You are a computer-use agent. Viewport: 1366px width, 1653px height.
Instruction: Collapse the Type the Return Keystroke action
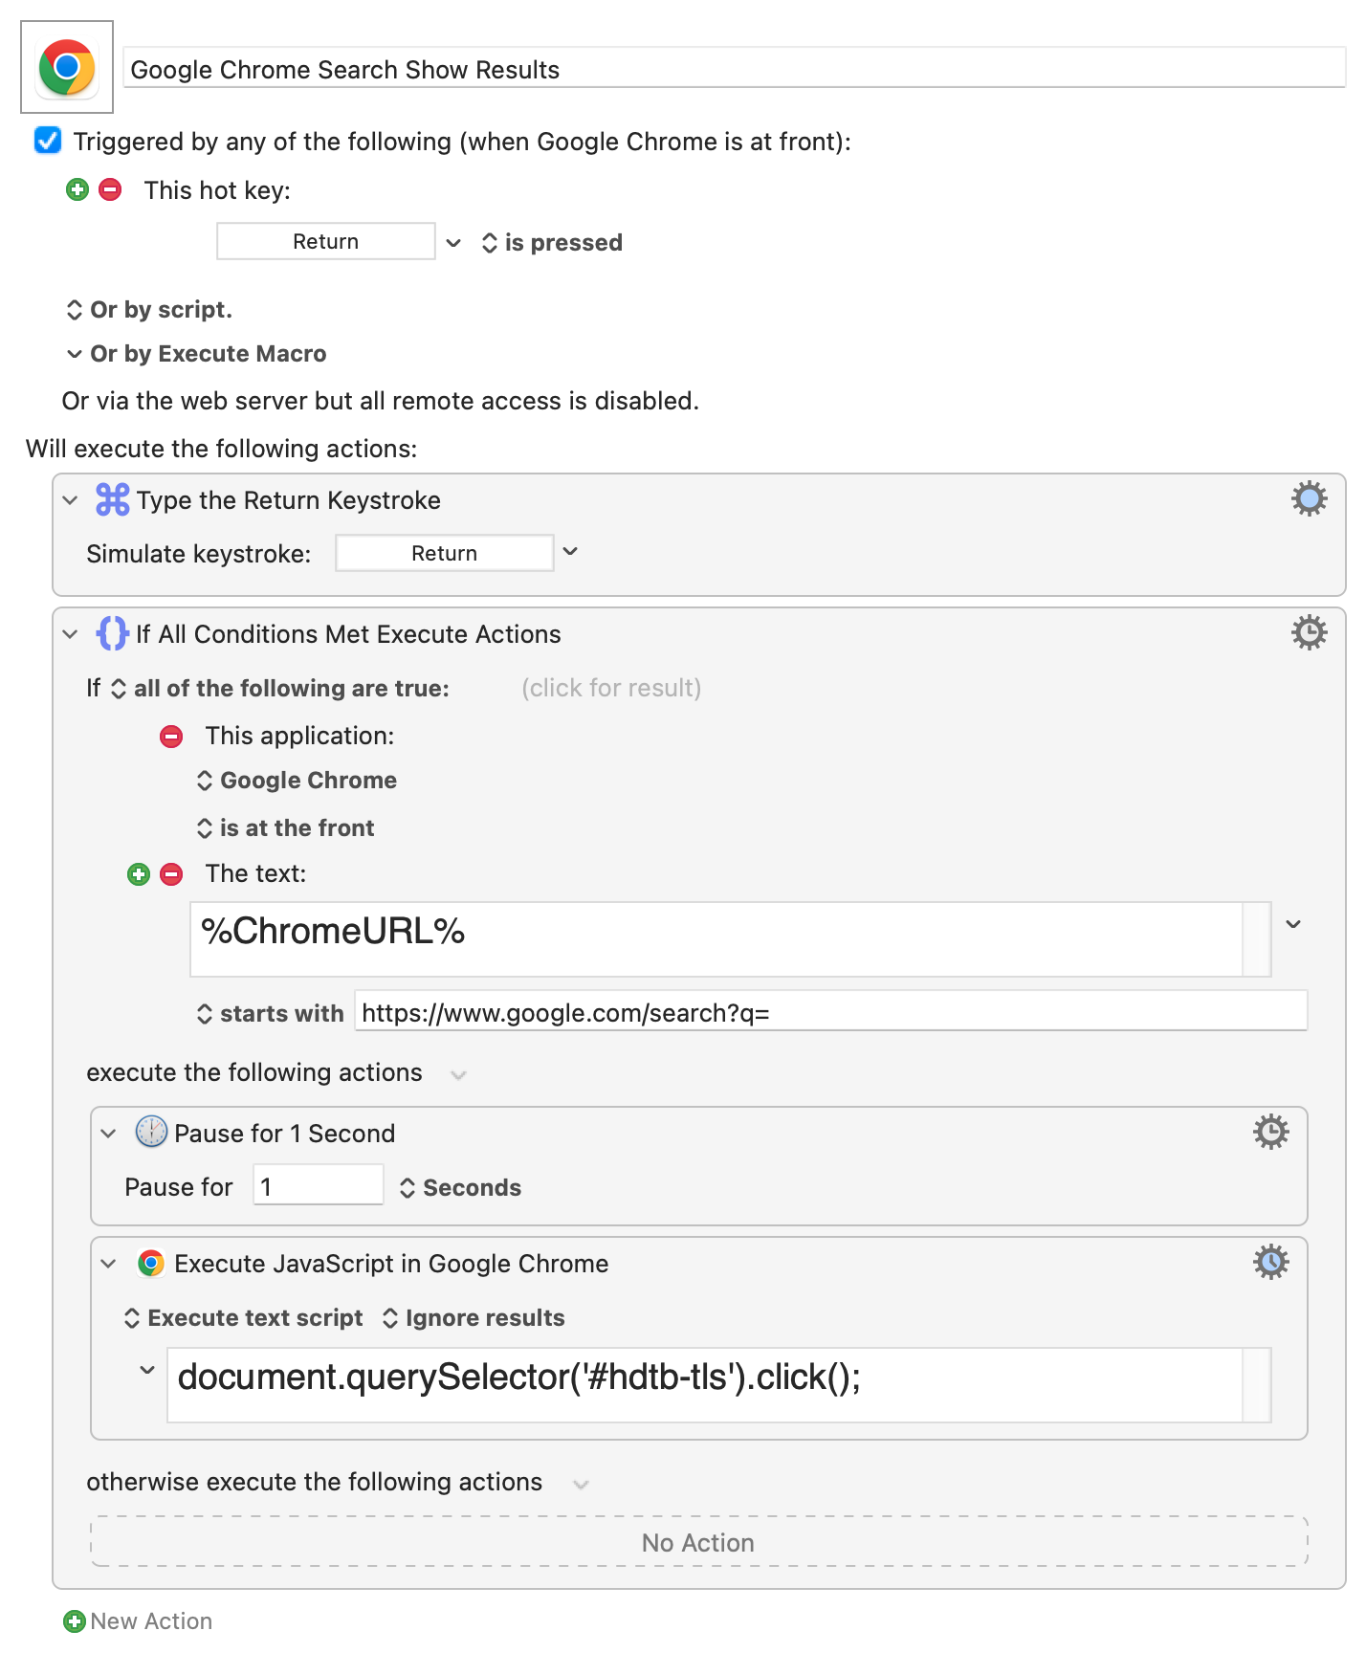point(70,500)
